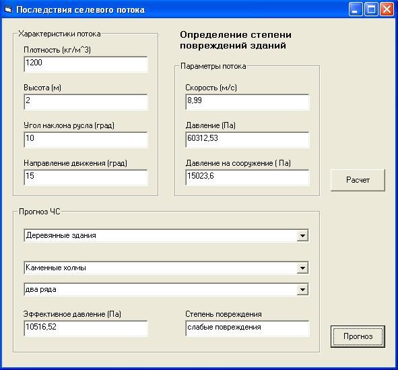Maximize the Последствия селевого потока window

[x=371, y=9]
